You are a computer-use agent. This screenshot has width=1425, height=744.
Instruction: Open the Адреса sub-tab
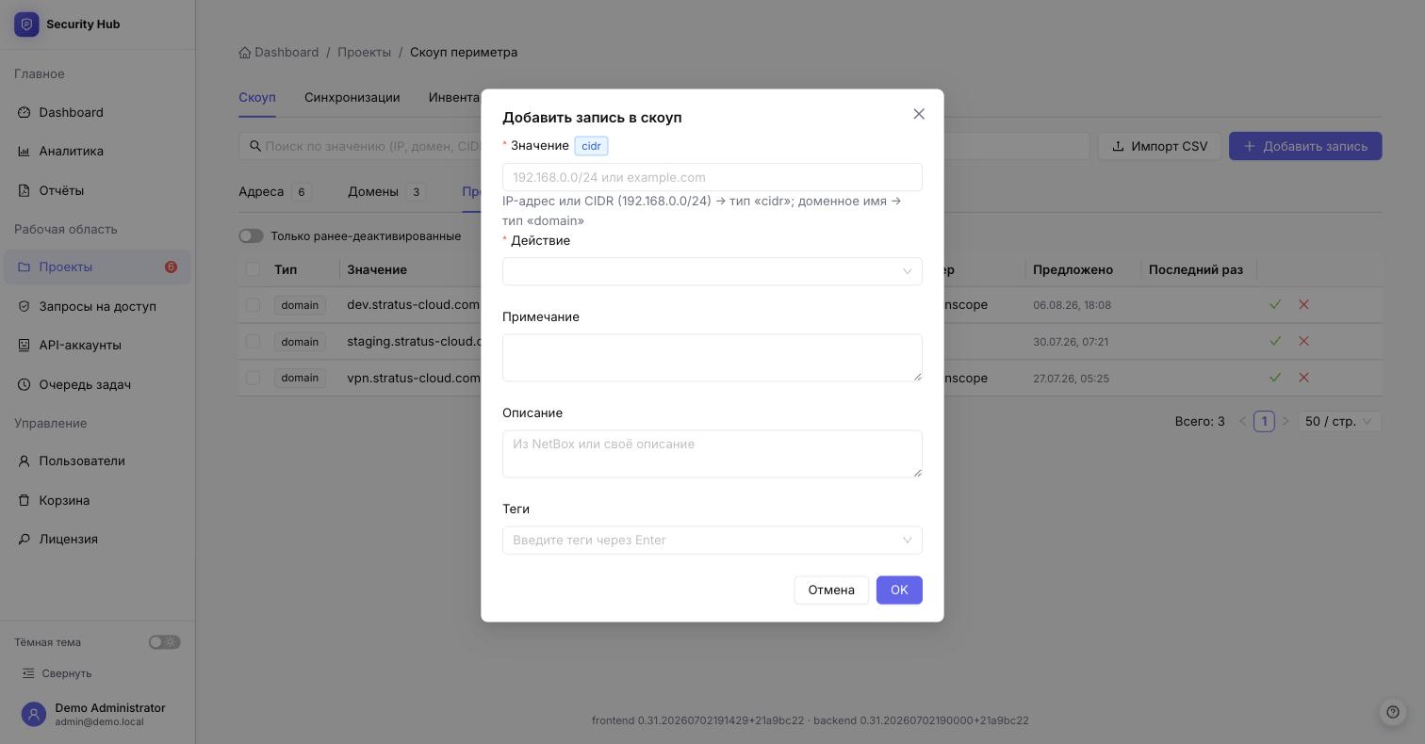275,191
